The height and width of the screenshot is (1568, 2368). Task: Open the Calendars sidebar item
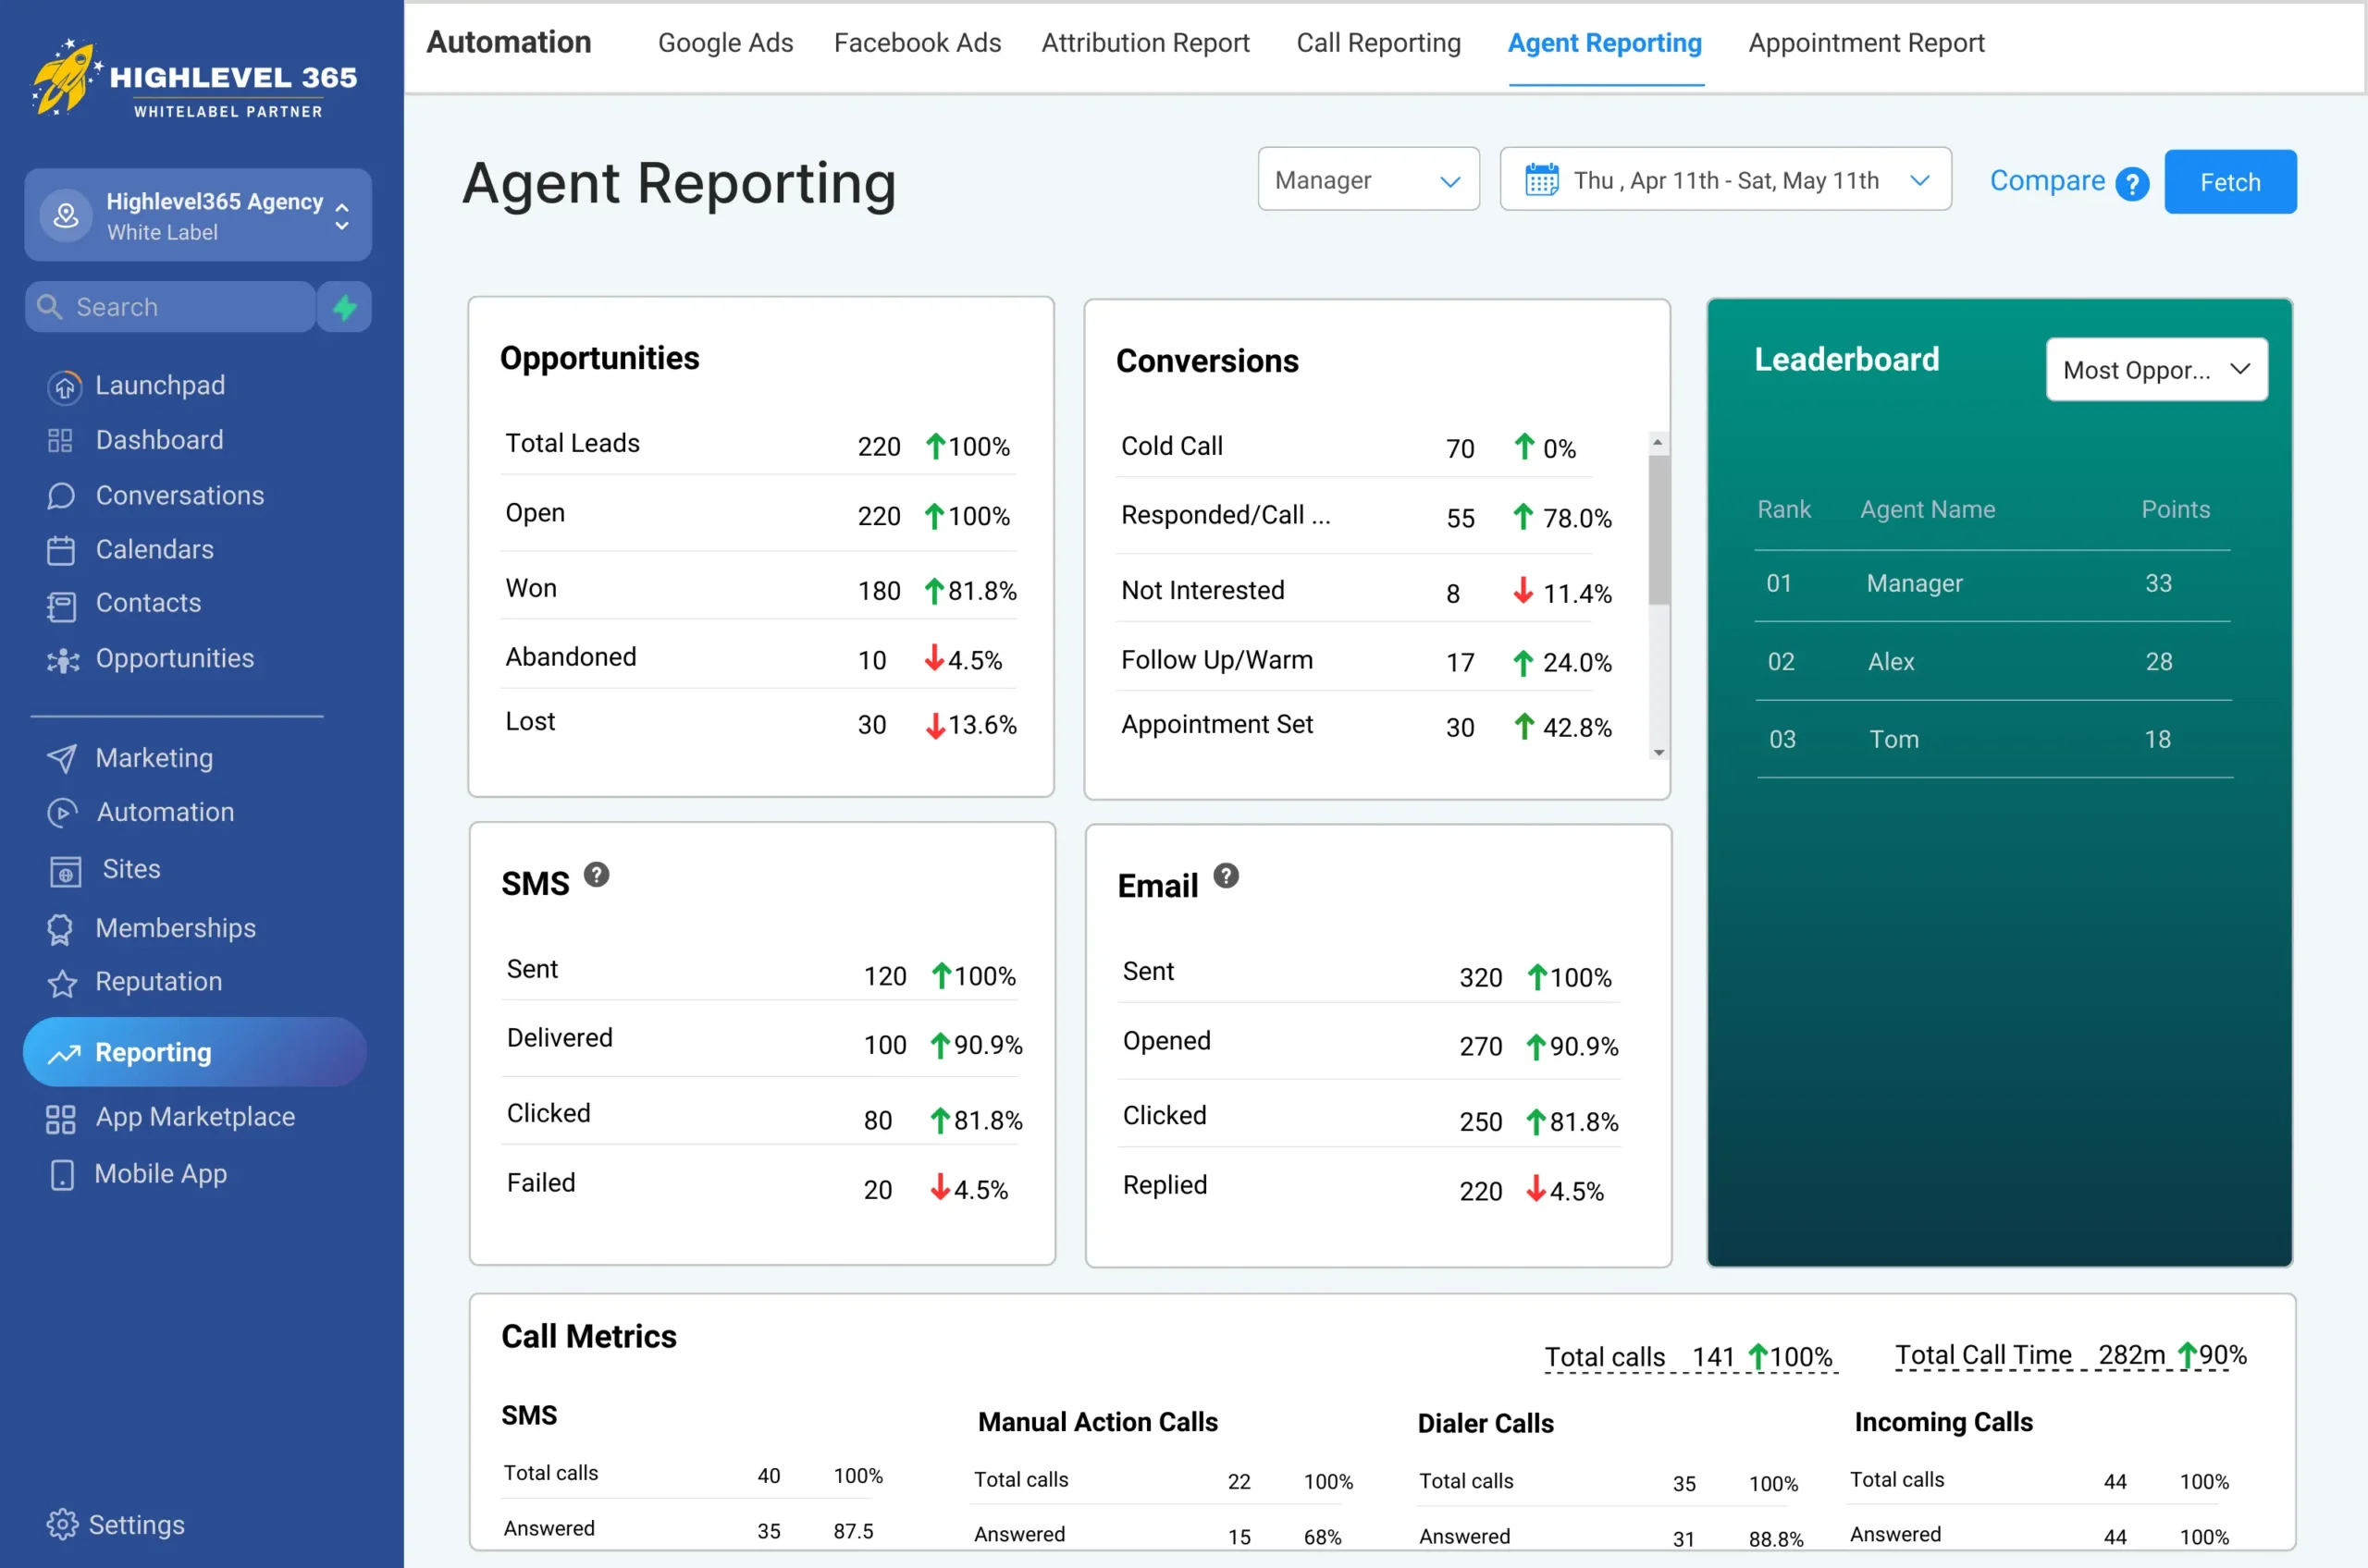154,549
